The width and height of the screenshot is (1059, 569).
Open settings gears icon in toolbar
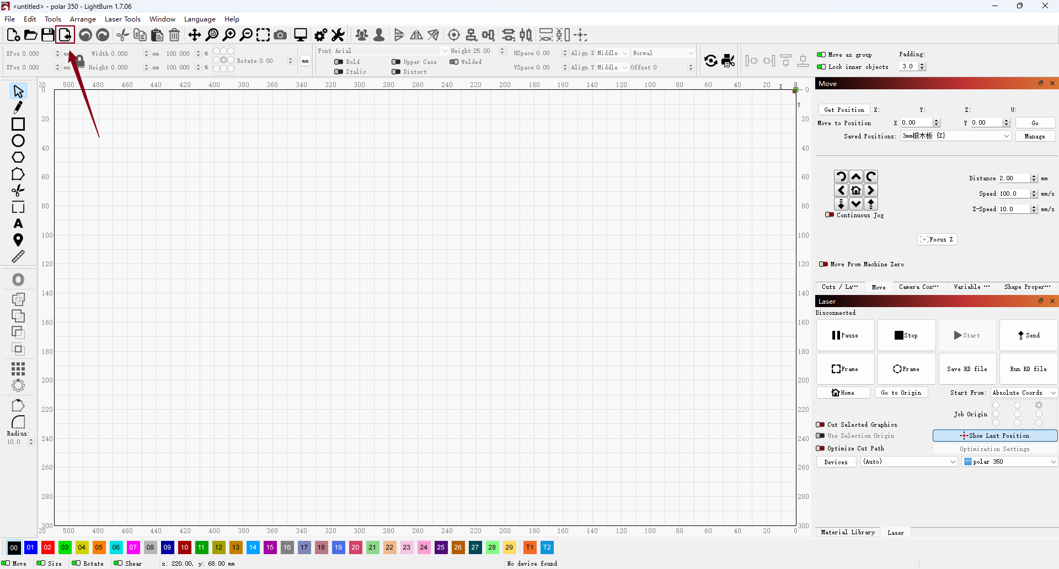click(320, 35)
